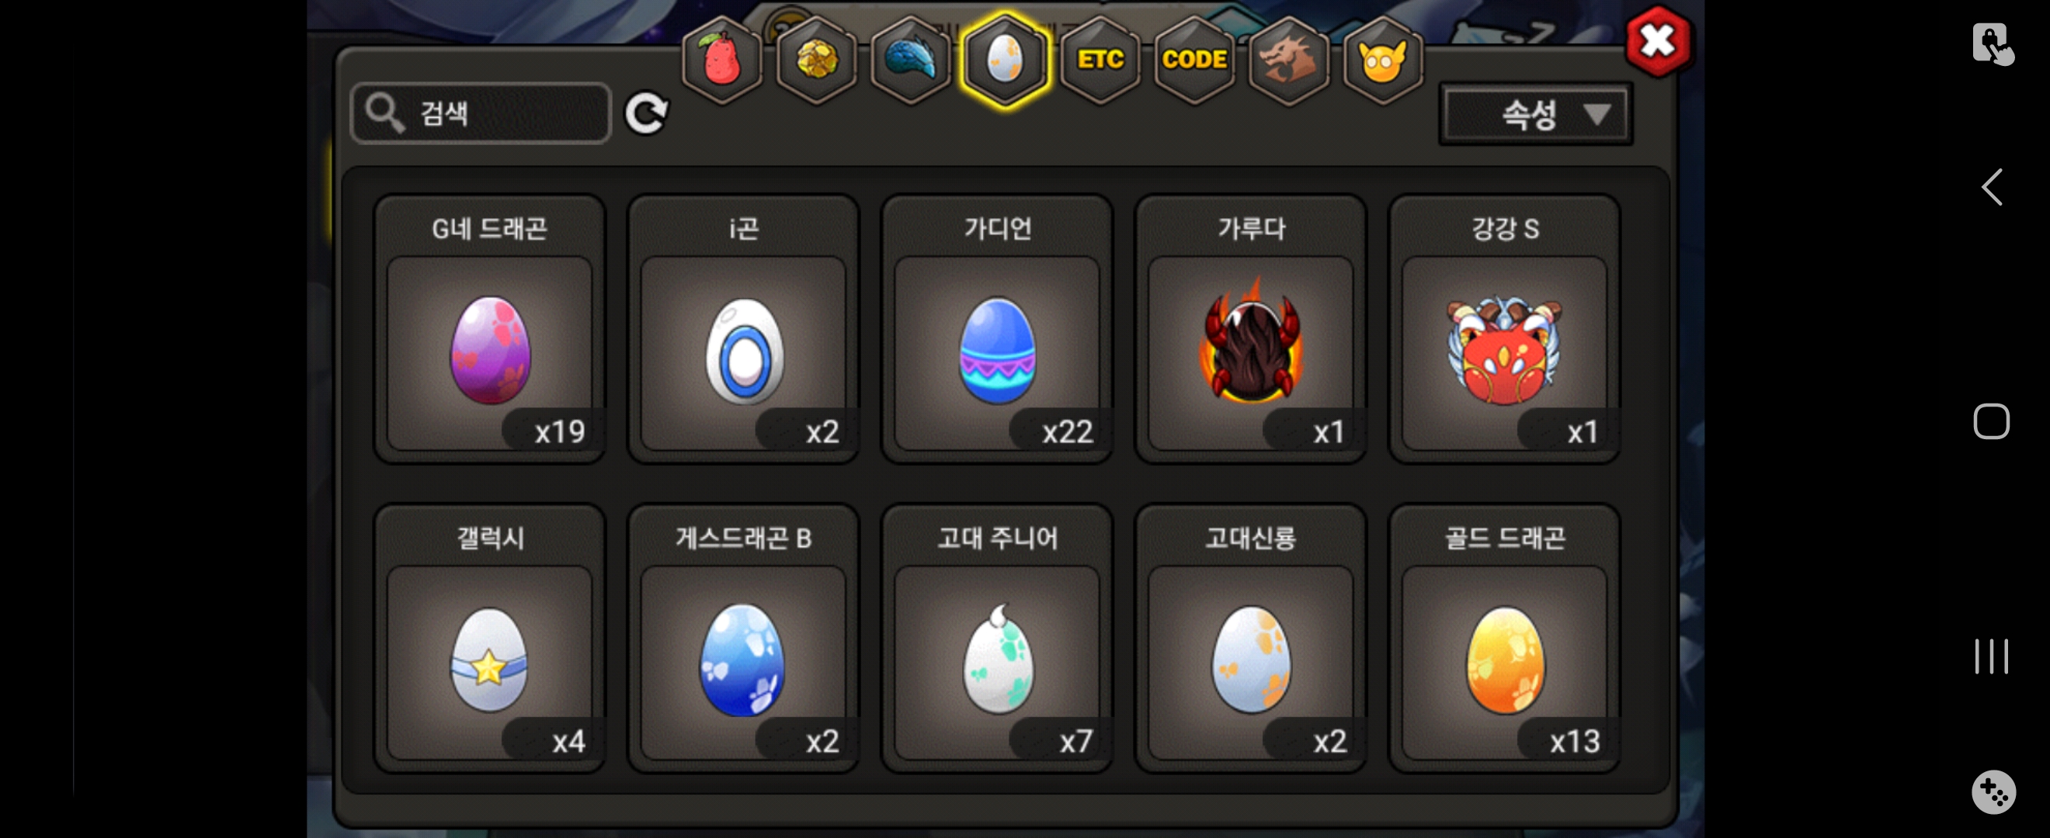Viewport: 2050px width, 838px height.
Task: Switch to the CODE tab
Action: [1194, 59]
